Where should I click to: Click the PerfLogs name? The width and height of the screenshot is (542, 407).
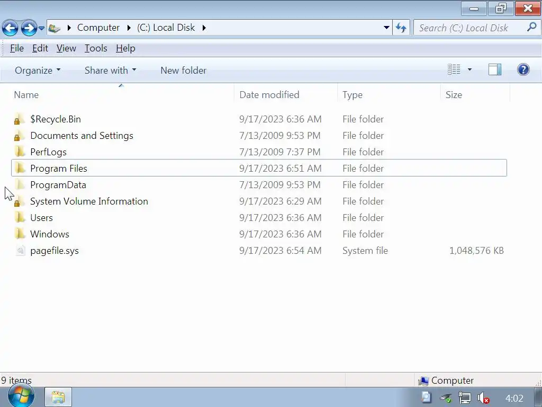coord(48,152)
